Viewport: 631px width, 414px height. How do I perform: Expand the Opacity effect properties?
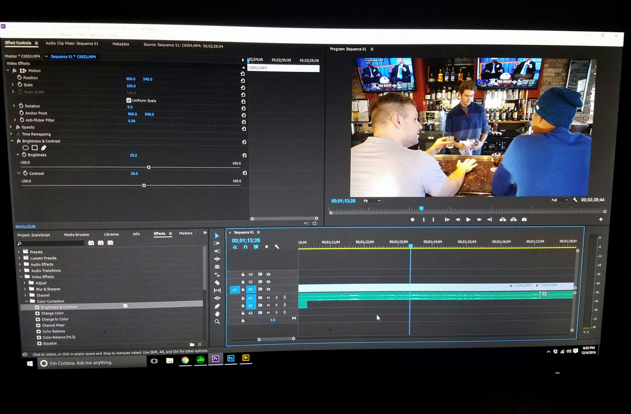[11, 127]
